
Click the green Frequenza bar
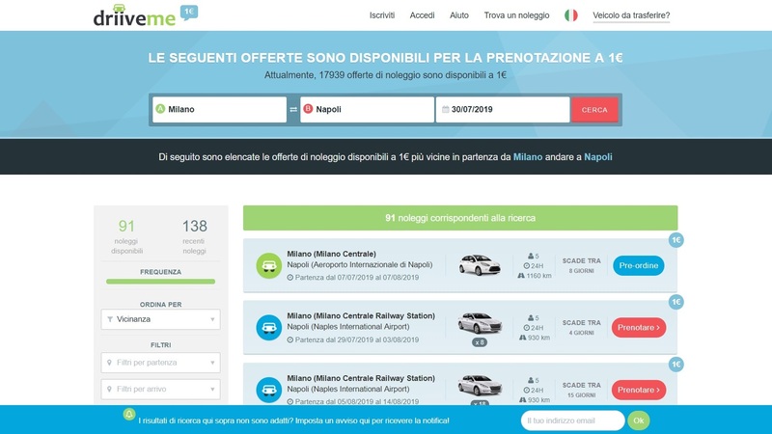point(160,282)
